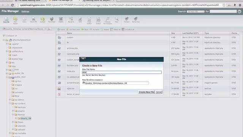
Task: Click the Cancel button in dialog
Action: coord(159,92)
